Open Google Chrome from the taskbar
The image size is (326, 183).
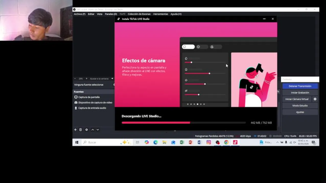click(226, 142)
